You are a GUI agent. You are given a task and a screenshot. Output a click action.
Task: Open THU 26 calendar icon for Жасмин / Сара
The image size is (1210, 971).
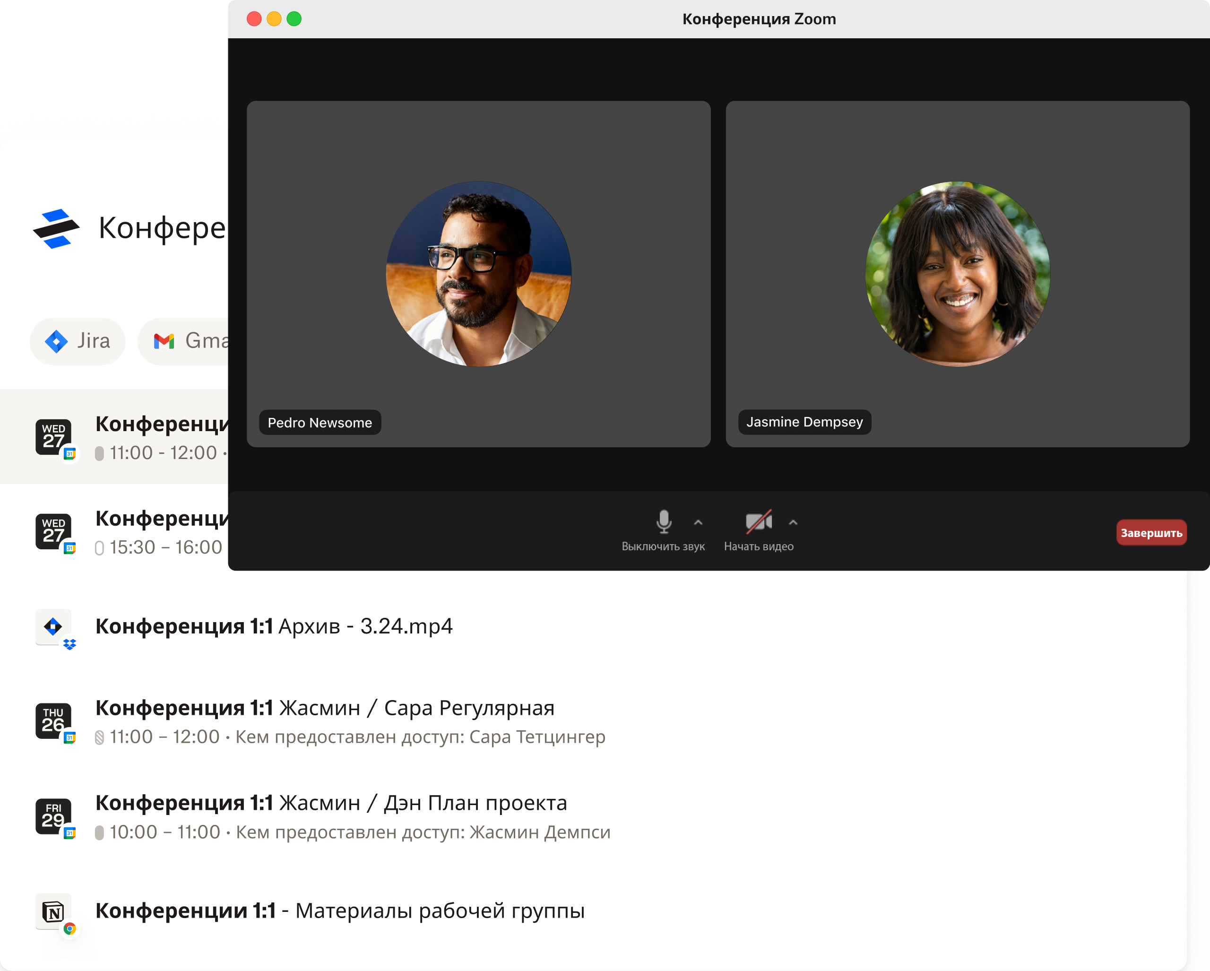54,721
